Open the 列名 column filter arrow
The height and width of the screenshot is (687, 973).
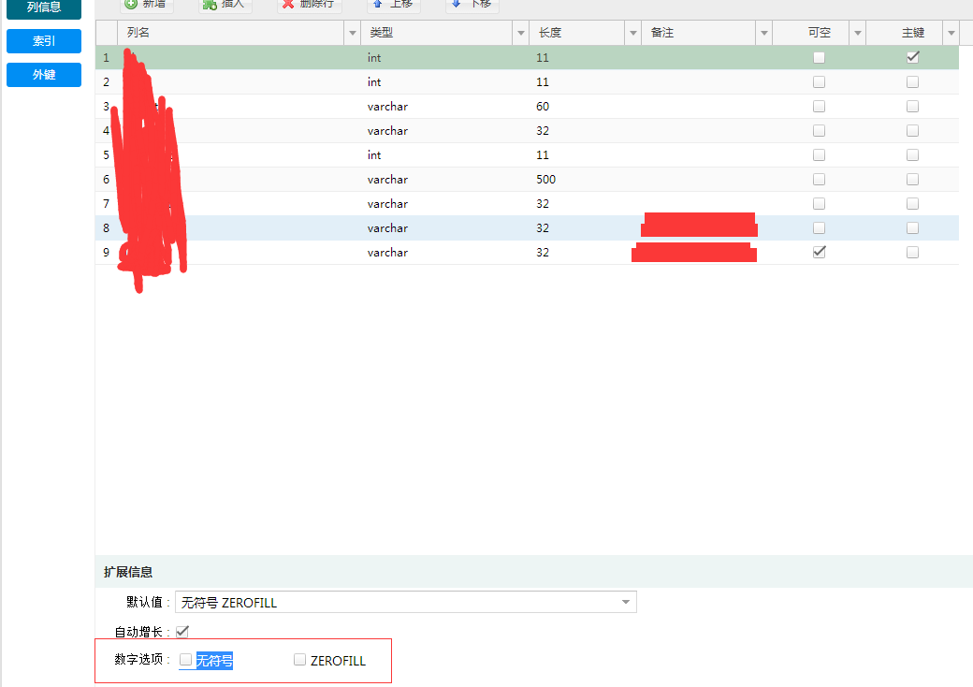click(353, 33)
